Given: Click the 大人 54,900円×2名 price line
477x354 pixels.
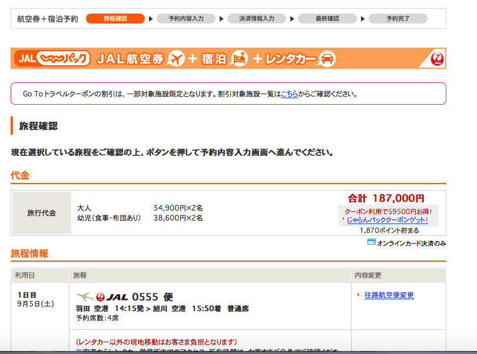Looking at the screenshot, I should [x=140, y=208].
